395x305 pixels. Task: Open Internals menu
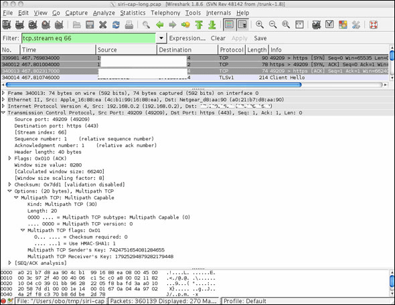[218, 13]
